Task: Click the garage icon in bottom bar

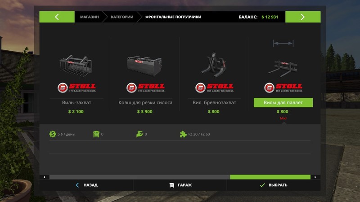Action: click(172, 185)
